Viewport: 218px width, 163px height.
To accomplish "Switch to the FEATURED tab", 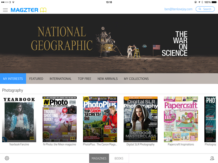I will (x=36, y=79).
